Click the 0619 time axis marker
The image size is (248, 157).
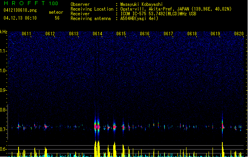tap(215, 34)
